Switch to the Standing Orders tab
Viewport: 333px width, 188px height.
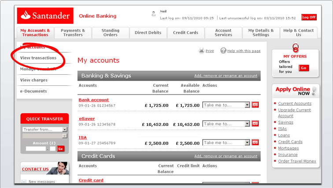tap(111, 33)
